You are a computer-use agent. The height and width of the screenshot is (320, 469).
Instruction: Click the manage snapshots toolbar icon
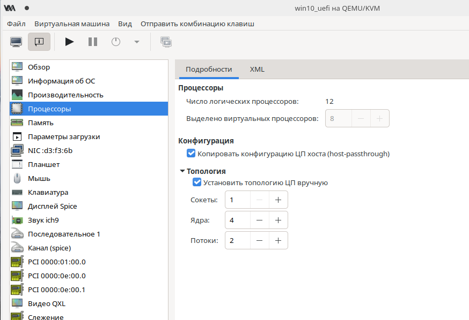(166, 42)
